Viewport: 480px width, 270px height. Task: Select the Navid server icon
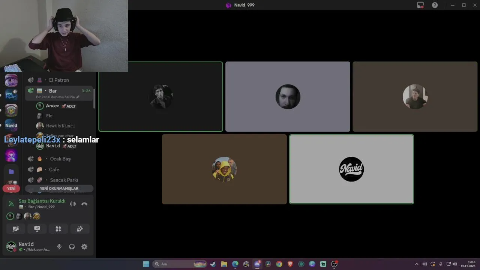[11, 125]
